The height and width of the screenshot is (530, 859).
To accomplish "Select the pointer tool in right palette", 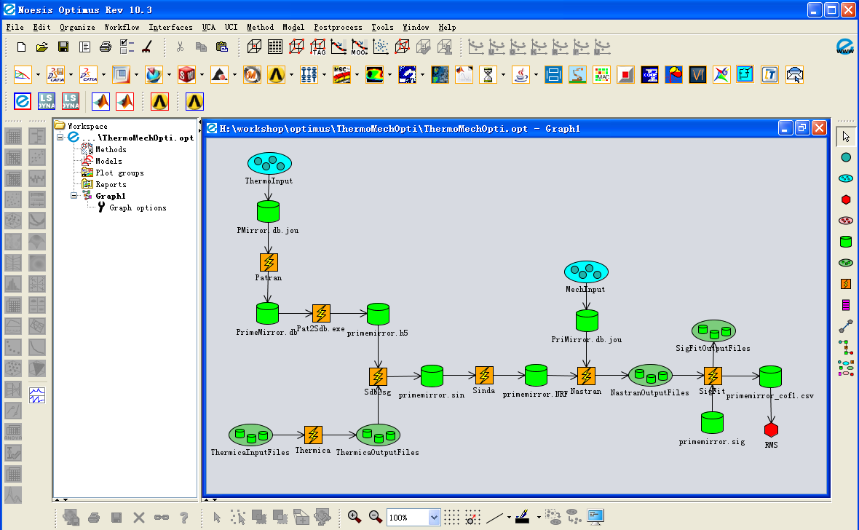I will [846, 136].
